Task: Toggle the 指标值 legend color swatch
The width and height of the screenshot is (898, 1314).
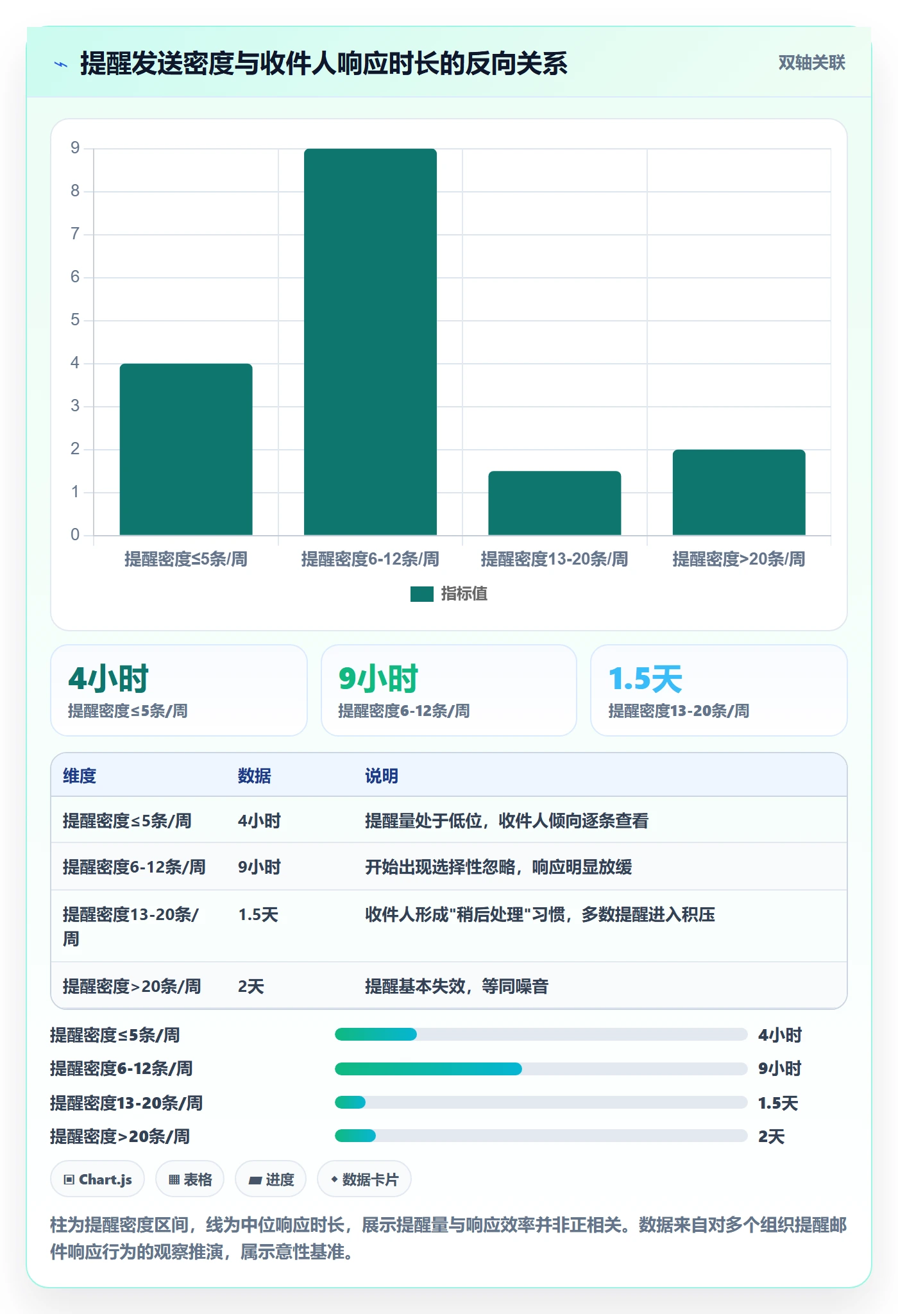Action: coord(421,594)
